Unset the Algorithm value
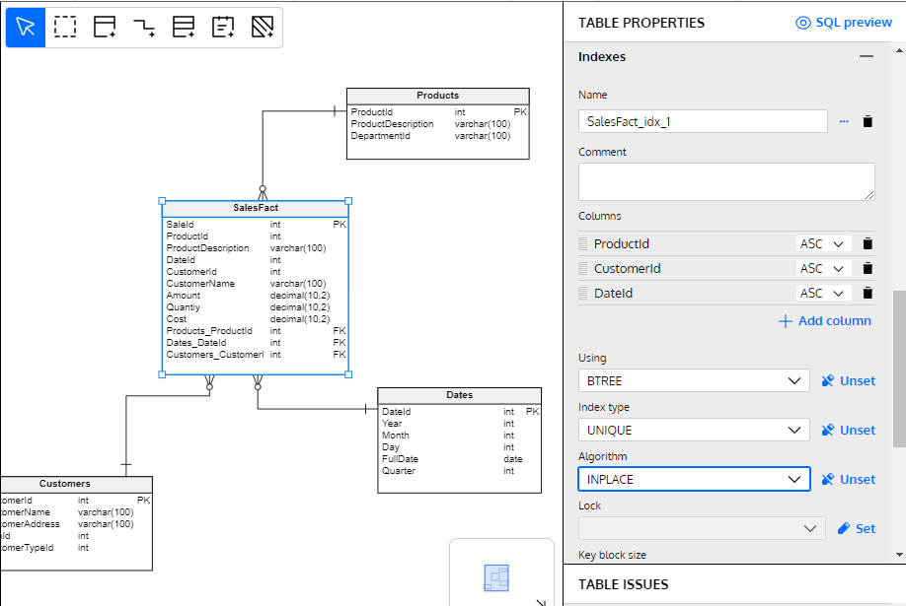This screenshot has height=606, width=906. point(848,480)
